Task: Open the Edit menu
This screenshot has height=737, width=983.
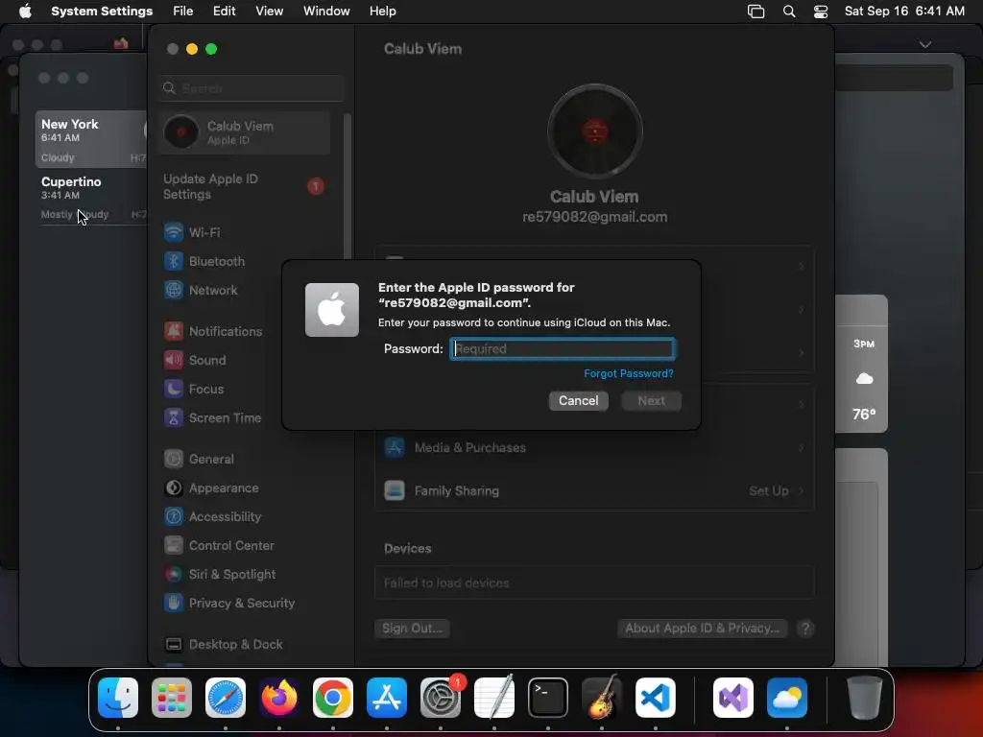Action: coord(224,12)
